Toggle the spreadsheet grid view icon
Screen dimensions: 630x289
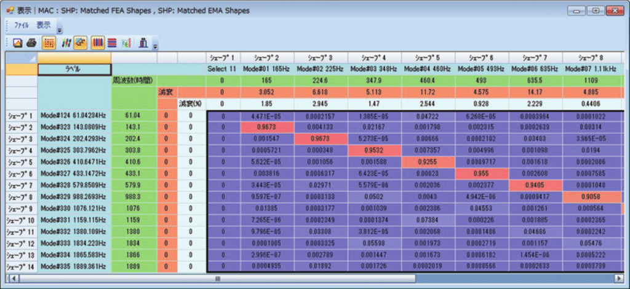(x=49, y=43)
